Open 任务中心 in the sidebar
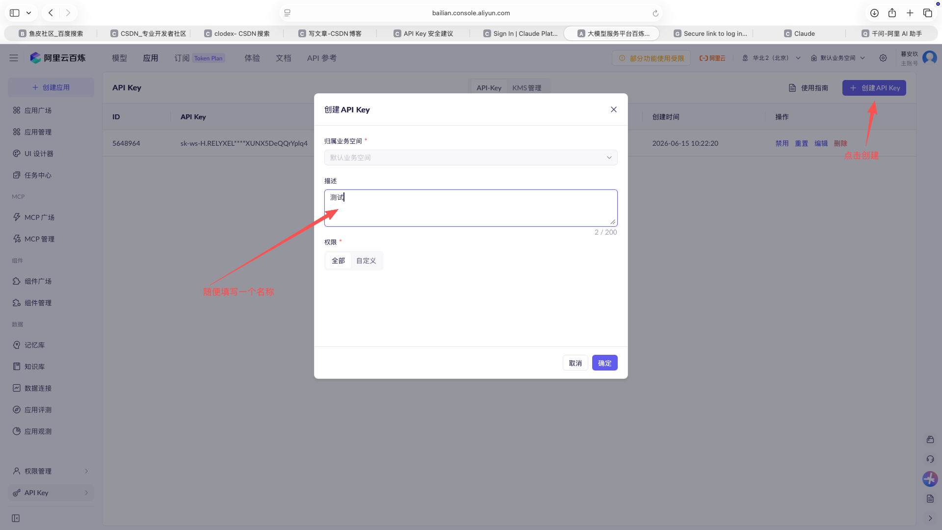The image size is (942, 530). [x=51, y=175]
